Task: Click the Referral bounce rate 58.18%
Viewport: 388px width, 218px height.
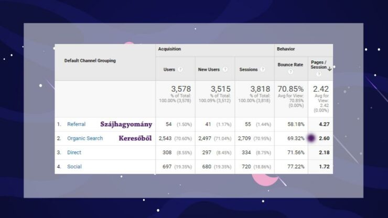Action: [296, 124]
